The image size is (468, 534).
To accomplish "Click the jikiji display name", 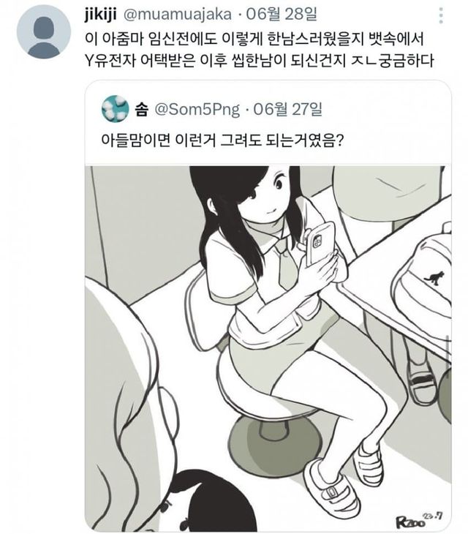I will pos(100,15).
